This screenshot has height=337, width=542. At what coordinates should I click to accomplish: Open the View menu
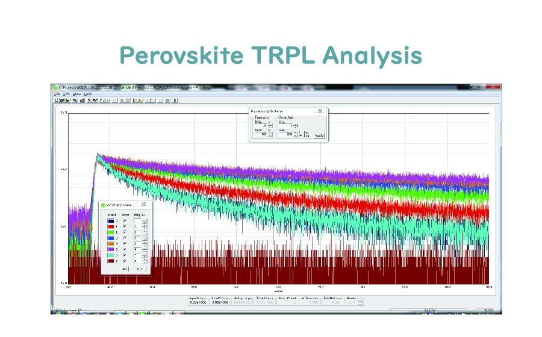(76, 94)
